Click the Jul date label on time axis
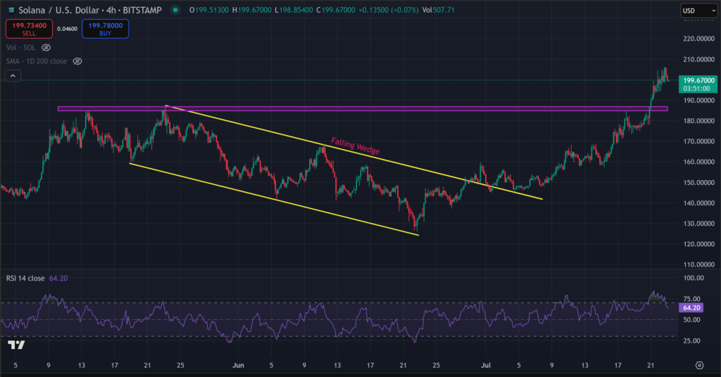This screenshot has width=721, height=377. [x=486, y=366]
